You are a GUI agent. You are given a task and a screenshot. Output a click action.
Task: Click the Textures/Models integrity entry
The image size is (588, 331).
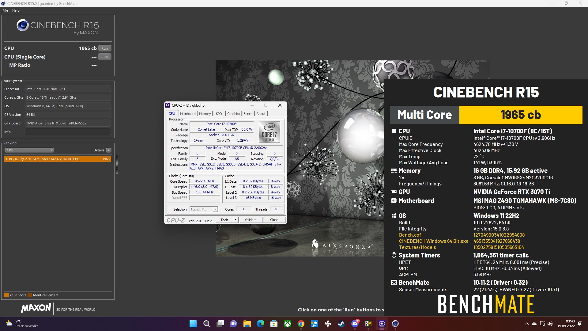(x=417, y=247)
